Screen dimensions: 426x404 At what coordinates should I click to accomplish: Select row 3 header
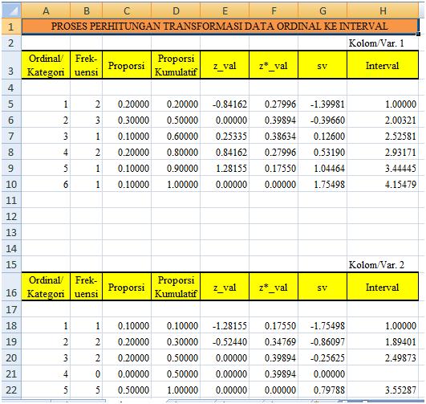[x=11, y=65]
